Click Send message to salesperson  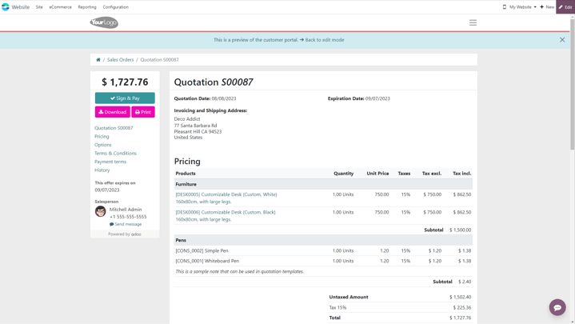[x=126, y=224]
